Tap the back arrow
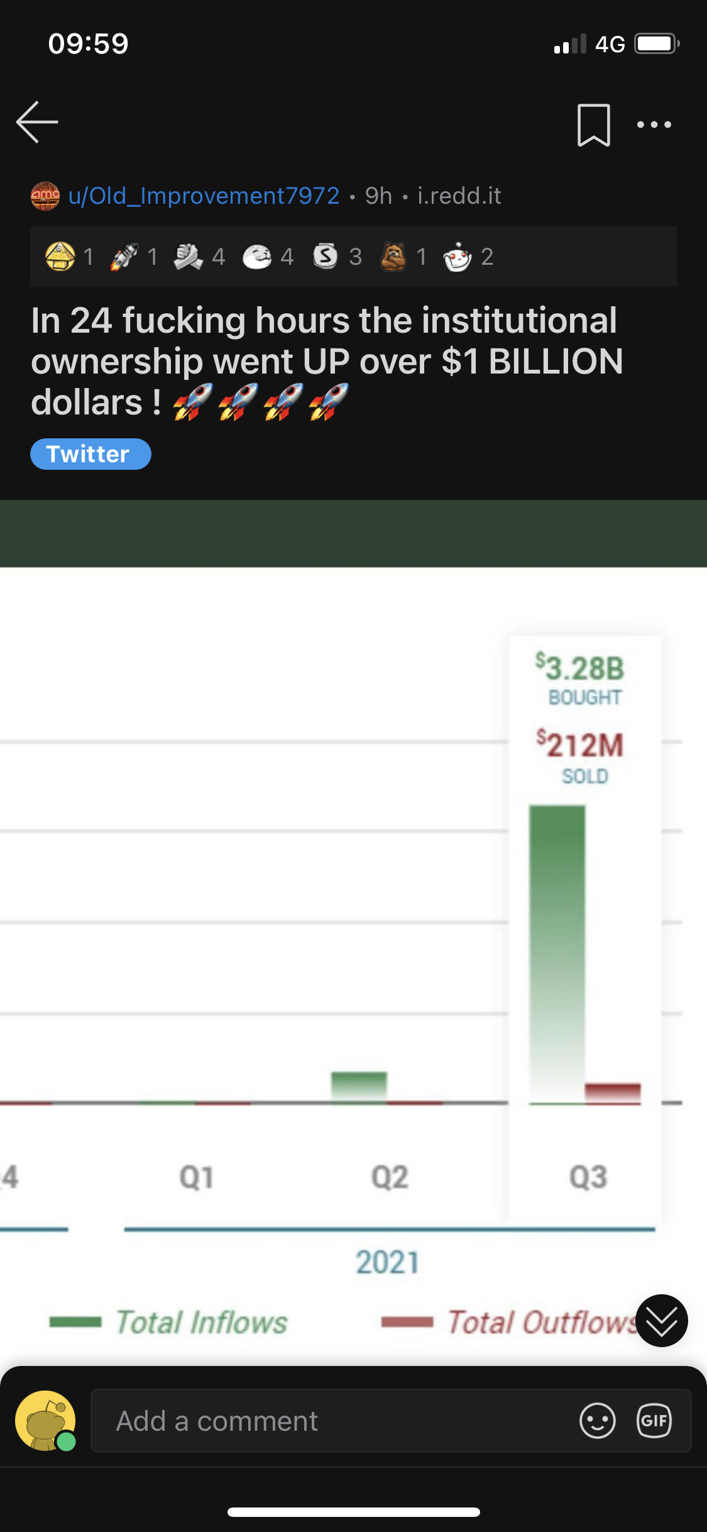This screenshot has width=707, height=1532. pyautogui.click(x=37, y=122)
